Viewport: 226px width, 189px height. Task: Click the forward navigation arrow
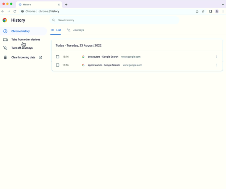(x=9, y=11)
